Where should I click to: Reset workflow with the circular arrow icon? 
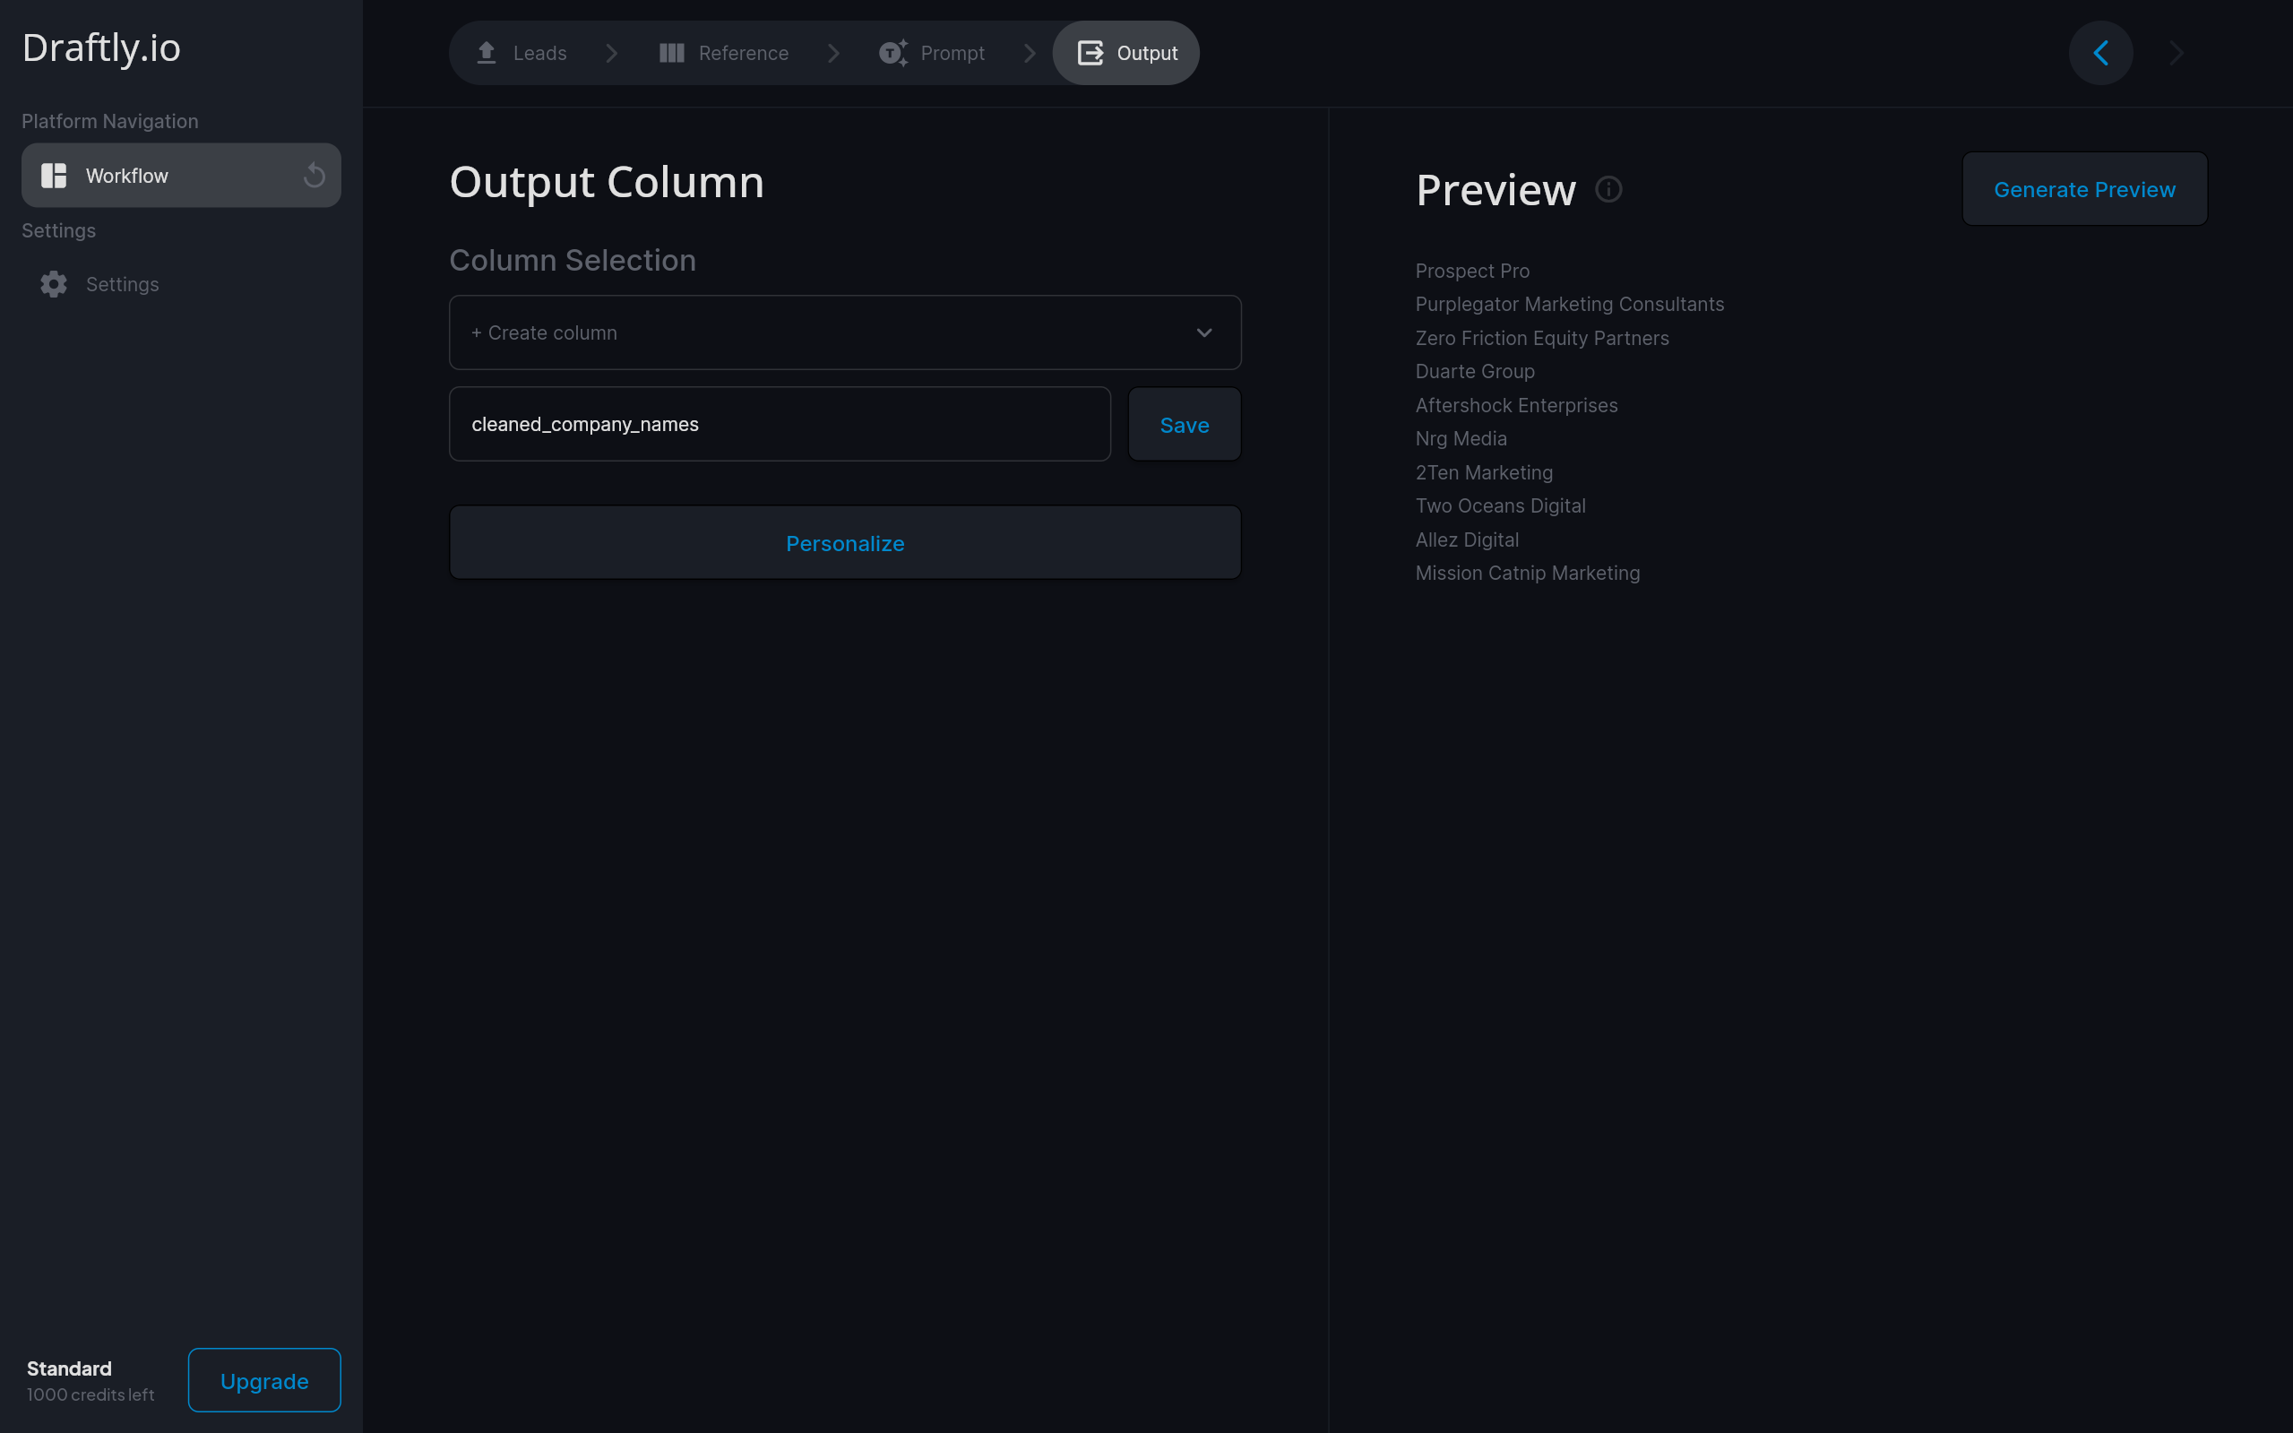pos(314,176)
